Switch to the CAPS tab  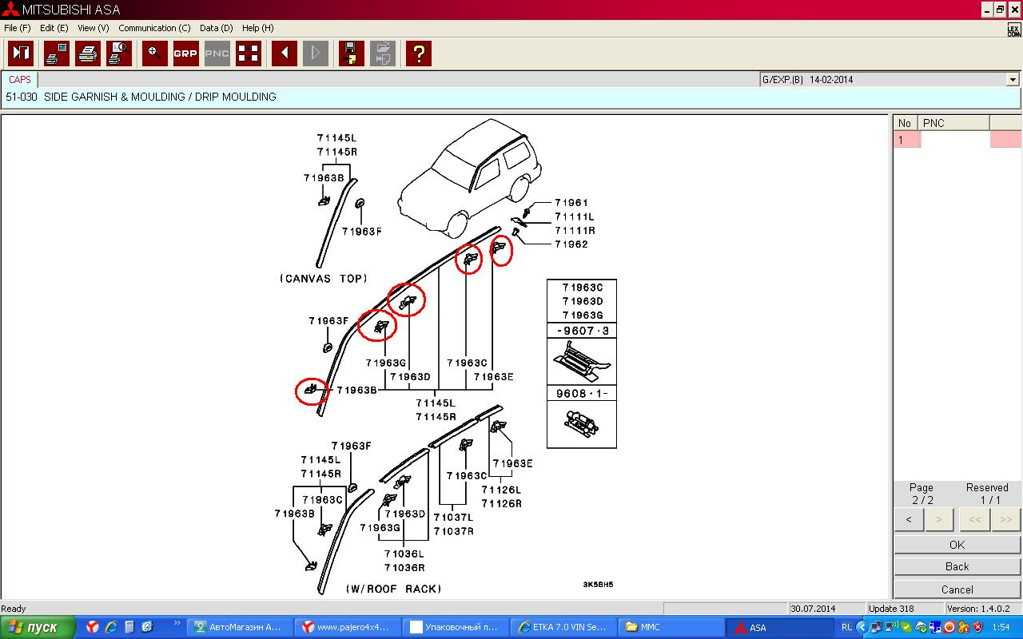click(x=20, y=80)
